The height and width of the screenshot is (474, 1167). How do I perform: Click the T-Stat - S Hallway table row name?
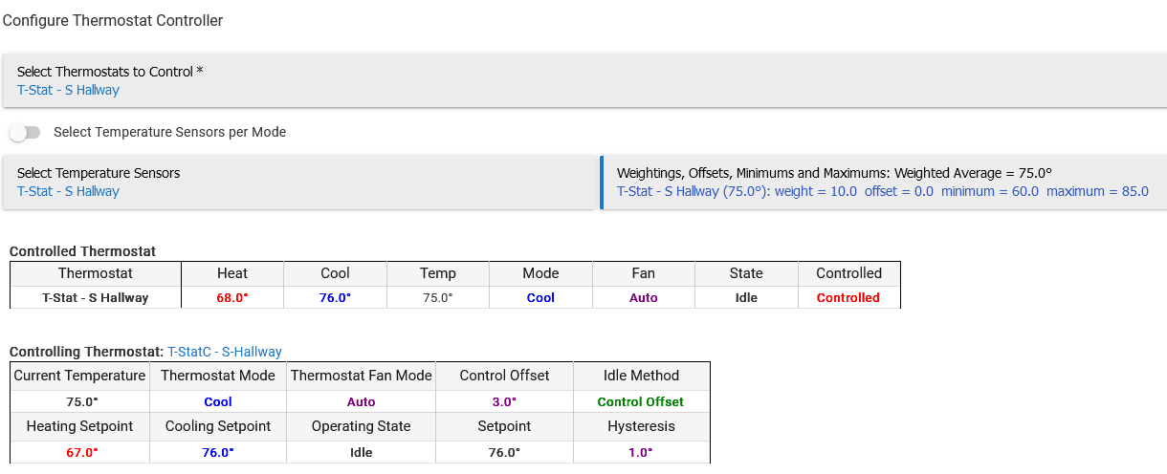(x=96, y=298)
